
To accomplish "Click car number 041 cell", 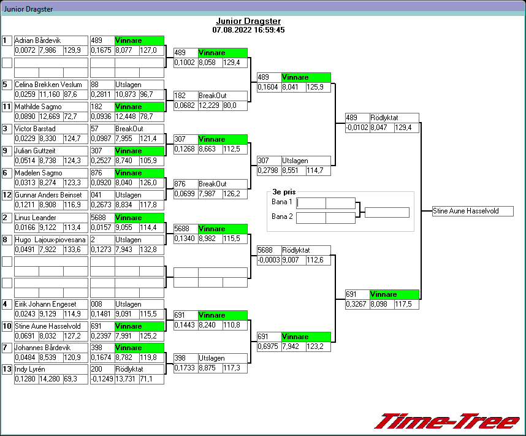I will click(x=102, y=195).
